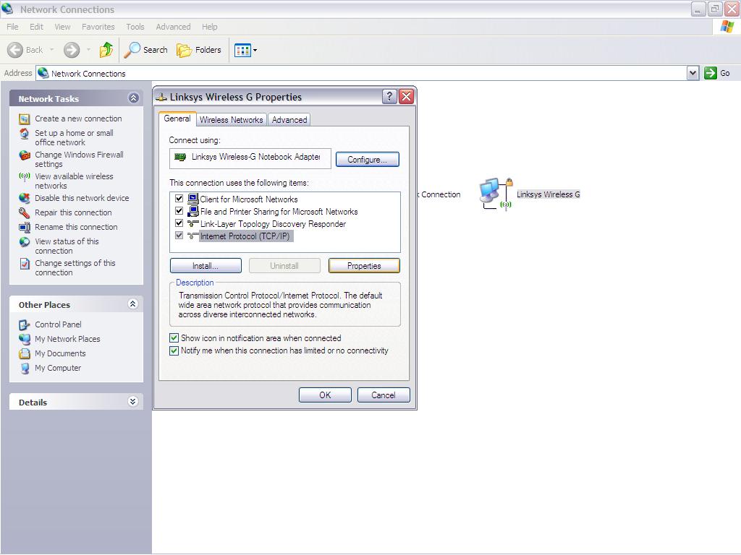Click the View available wireless networks icon
Viewport: 741px width, 555px height.
(x=25, y=177)
